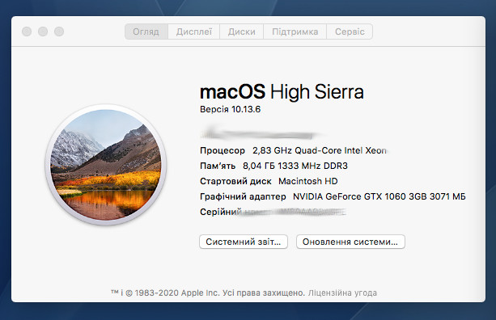Open the Дисплеї tab
496x320 pixels.
(194, 32)
